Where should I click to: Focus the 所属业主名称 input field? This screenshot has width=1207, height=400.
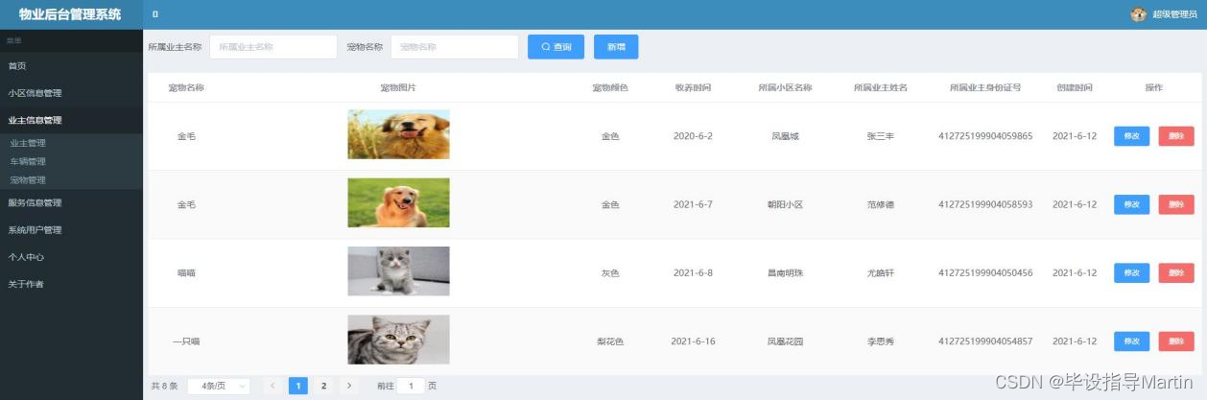tap(273, 46)
